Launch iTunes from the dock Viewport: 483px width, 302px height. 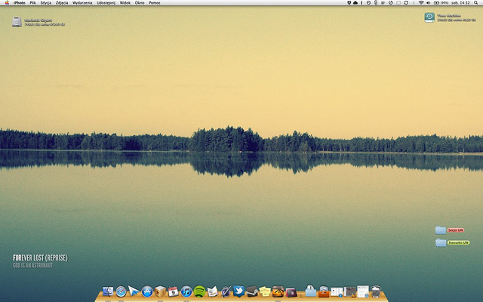point(186,291)
